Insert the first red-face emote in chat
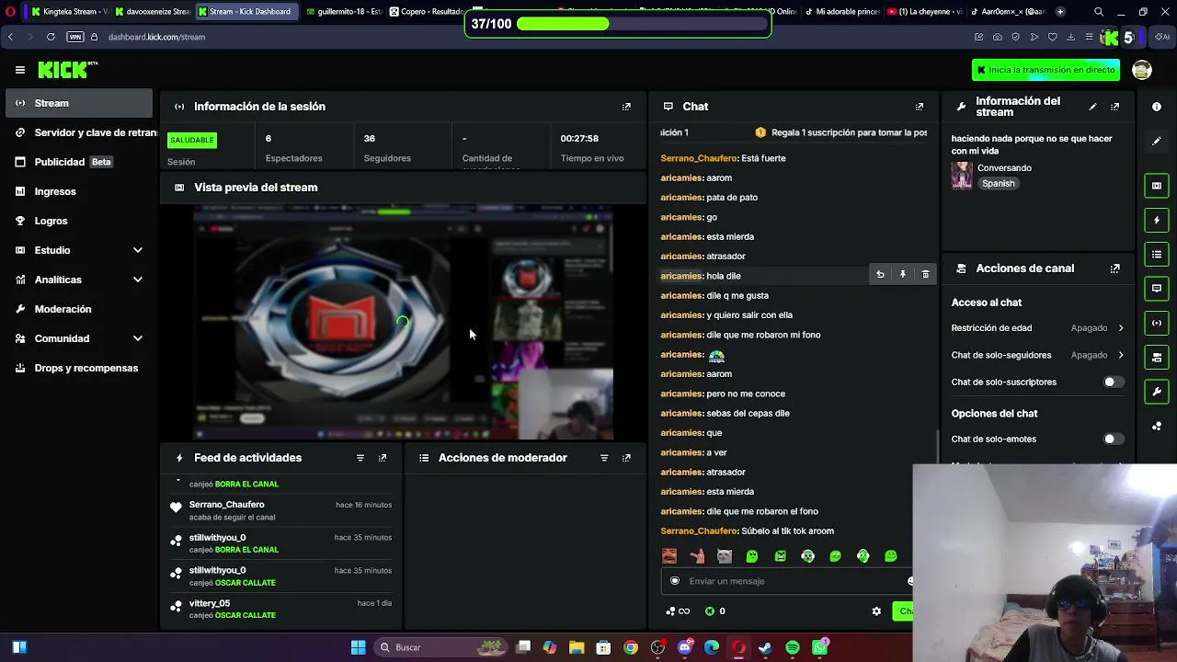This screenshot has height=662, width=1177. pos(669,556)
